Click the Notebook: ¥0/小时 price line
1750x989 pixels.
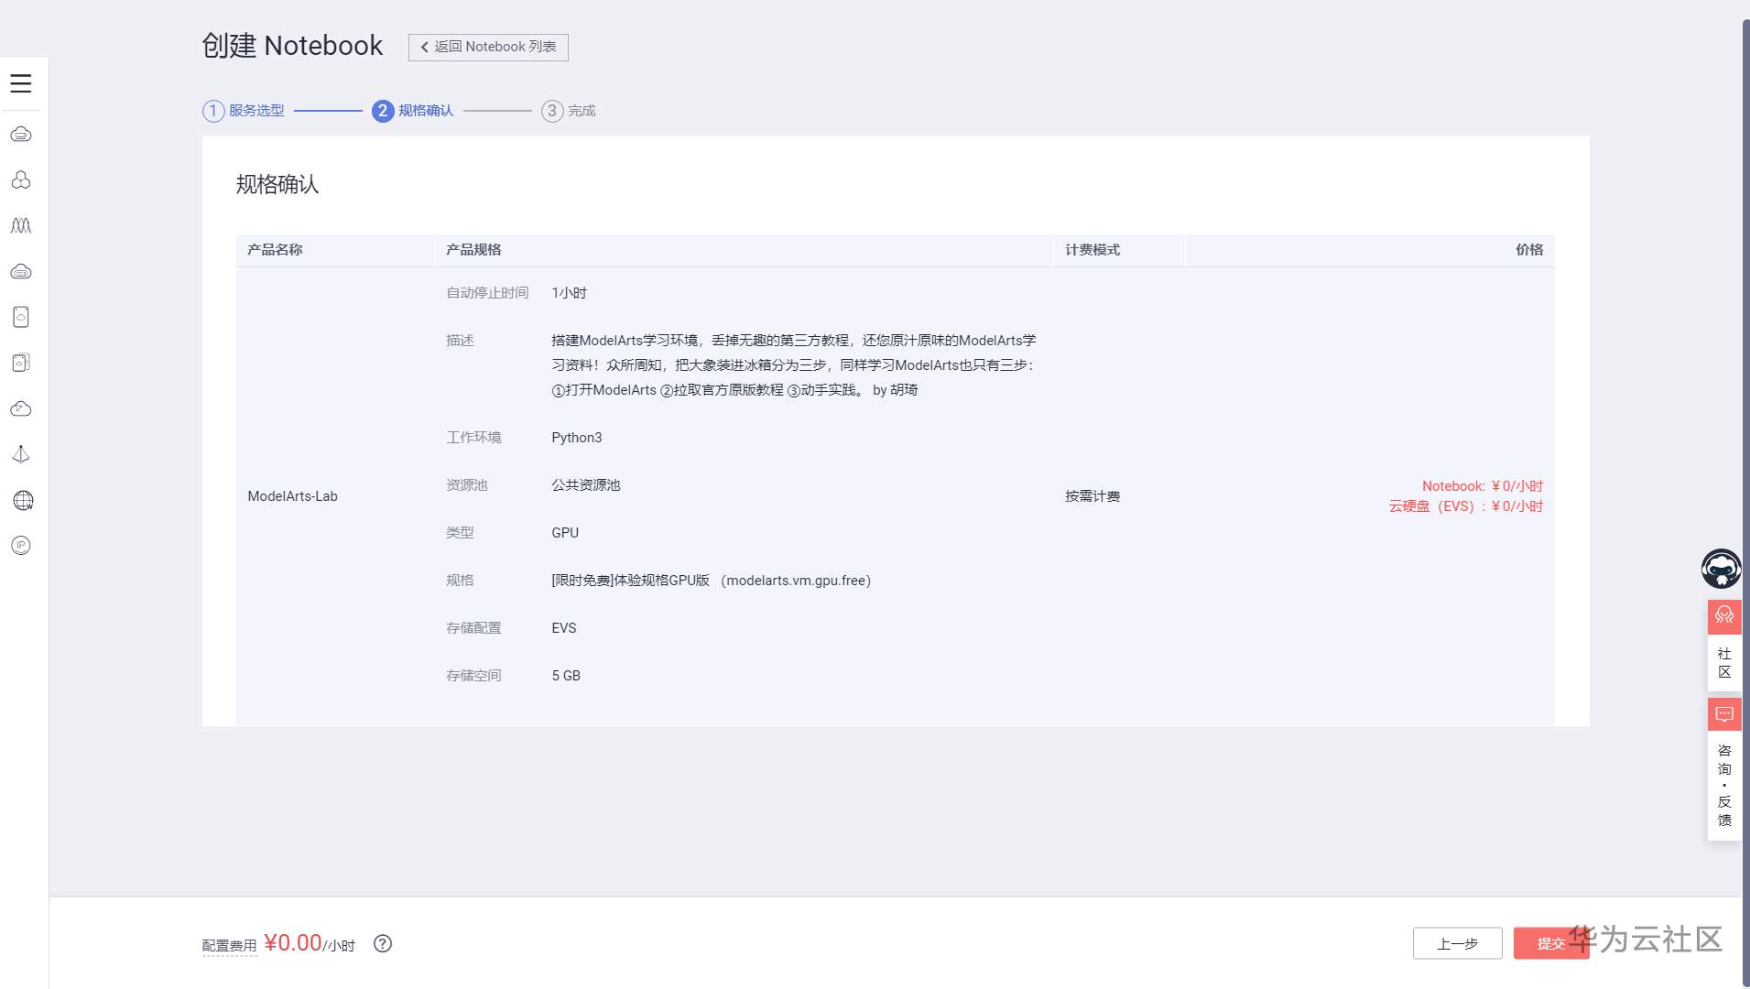1483,486
